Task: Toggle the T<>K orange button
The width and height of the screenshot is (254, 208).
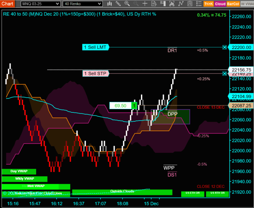Action: 208,4
